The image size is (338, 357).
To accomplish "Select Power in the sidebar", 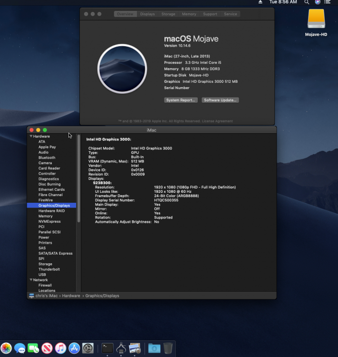I will tap(44, 237).
